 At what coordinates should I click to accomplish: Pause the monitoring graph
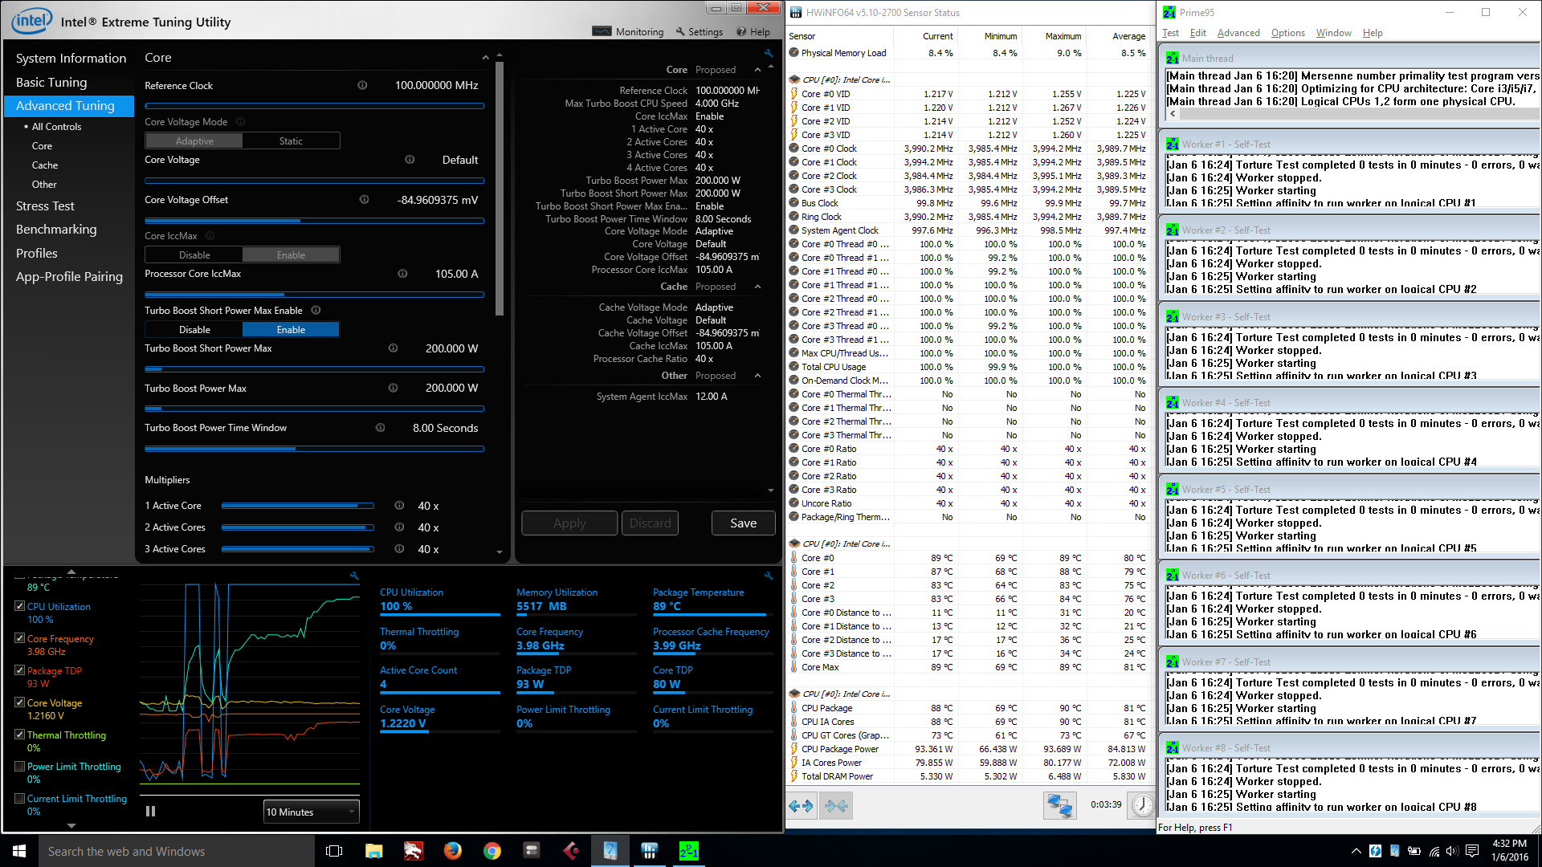point(150,812)
